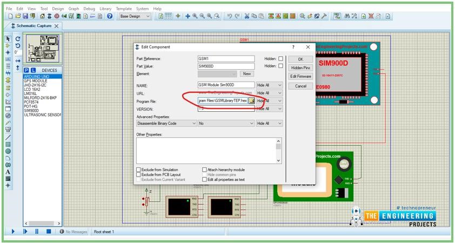Browse for Program File hex
455x243 pixels.
(x=252, y=101)
